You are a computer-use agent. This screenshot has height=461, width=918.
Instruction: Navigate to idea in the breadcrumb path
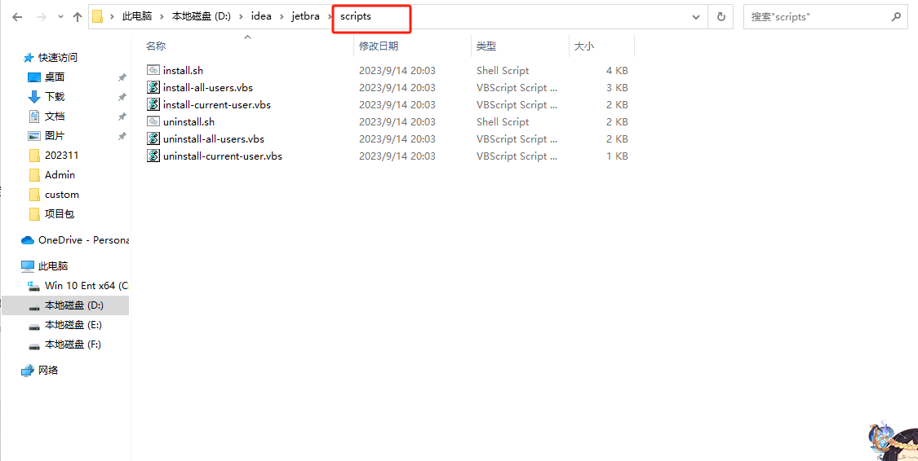[x=261, y=17]
